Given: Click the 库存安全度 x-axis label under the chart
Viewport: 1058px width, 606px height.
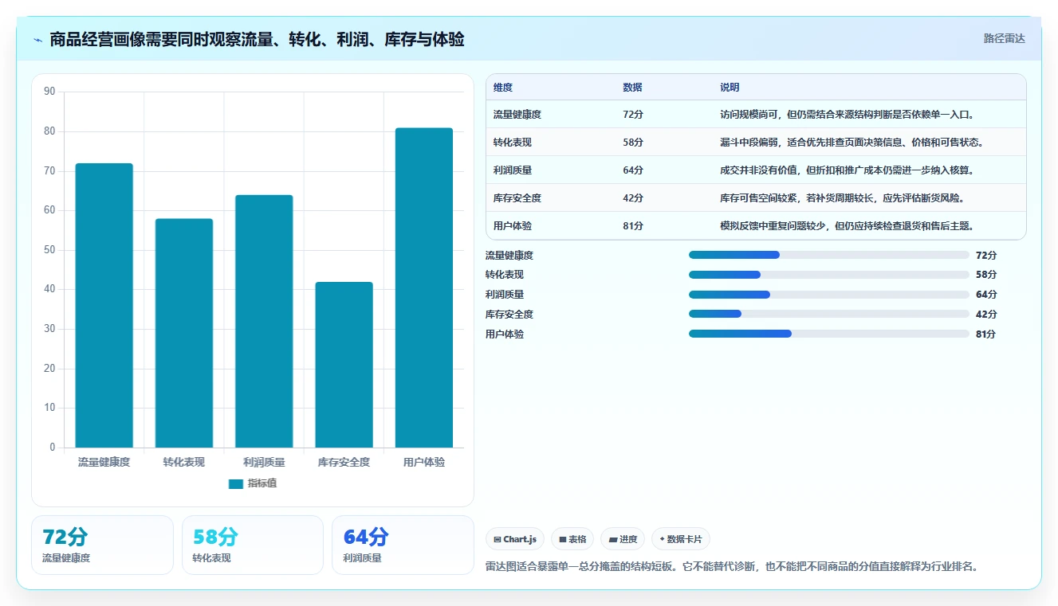Looking at the screenshot, I should (x=344, y=462).
